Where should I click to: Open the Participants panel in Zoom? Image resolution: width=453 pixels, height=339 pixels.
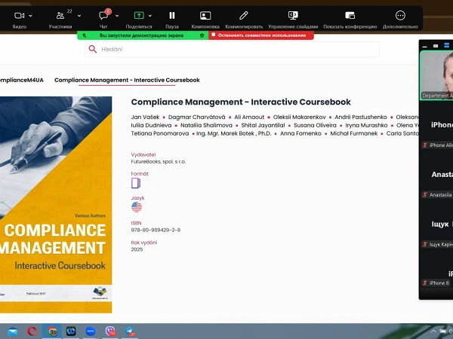60,15
